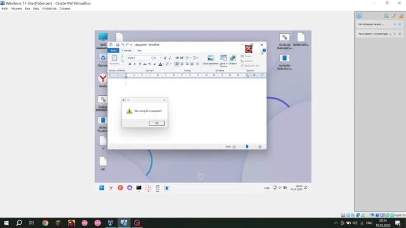Open Chrome from the host taskbar
This screenshot has width=406, height=228.
(45, 223)
